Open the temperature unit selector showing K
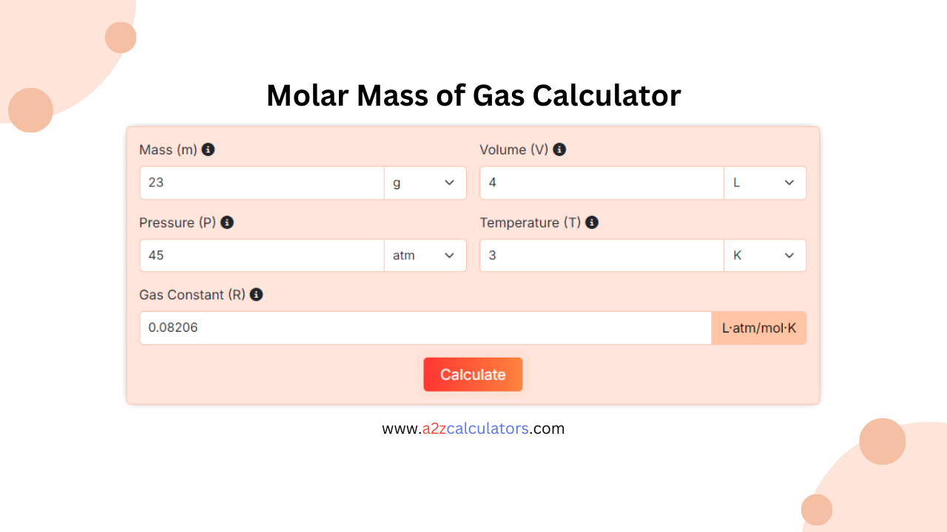Screen dimensions: 947x532 765,255
